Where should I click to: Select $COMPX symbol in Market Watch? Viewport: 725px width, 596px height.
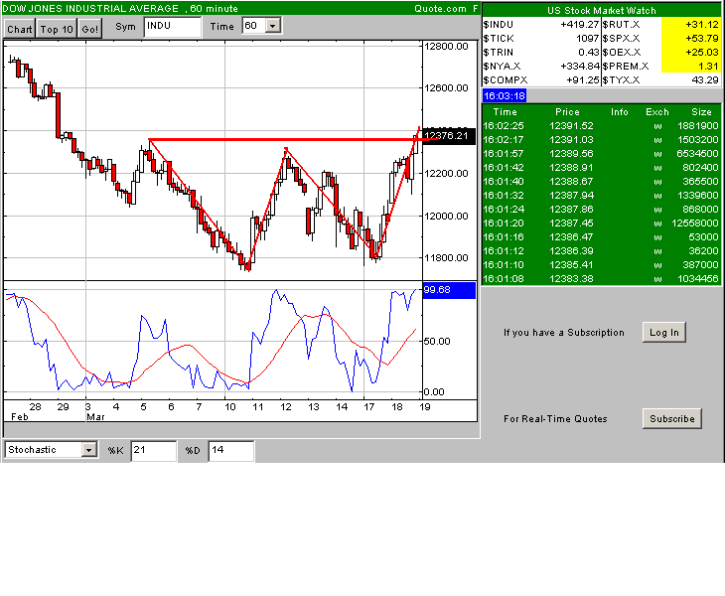505,80
